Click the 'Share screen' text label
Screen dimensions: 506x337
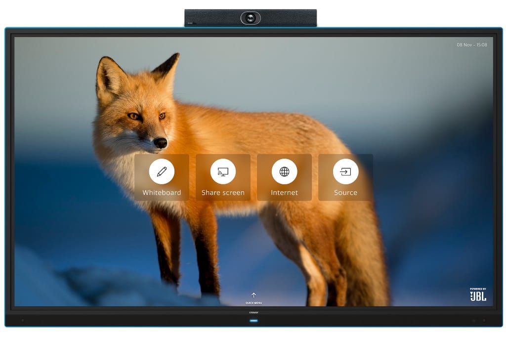223,193
